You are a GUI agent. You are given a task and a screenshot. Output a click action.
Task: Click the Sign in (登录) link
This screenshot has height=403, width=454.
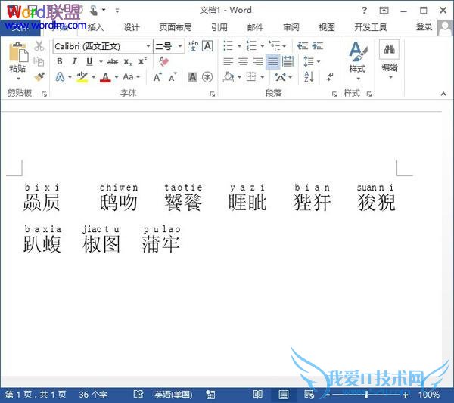coord(424,27)
